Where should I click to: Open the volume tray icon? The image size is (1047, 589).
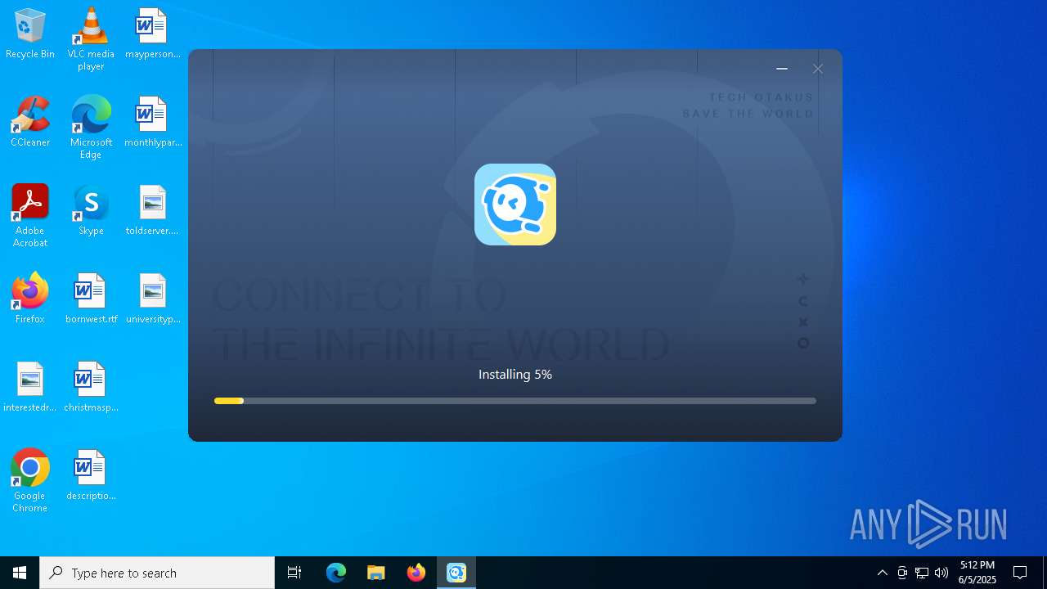coord(941,573)
